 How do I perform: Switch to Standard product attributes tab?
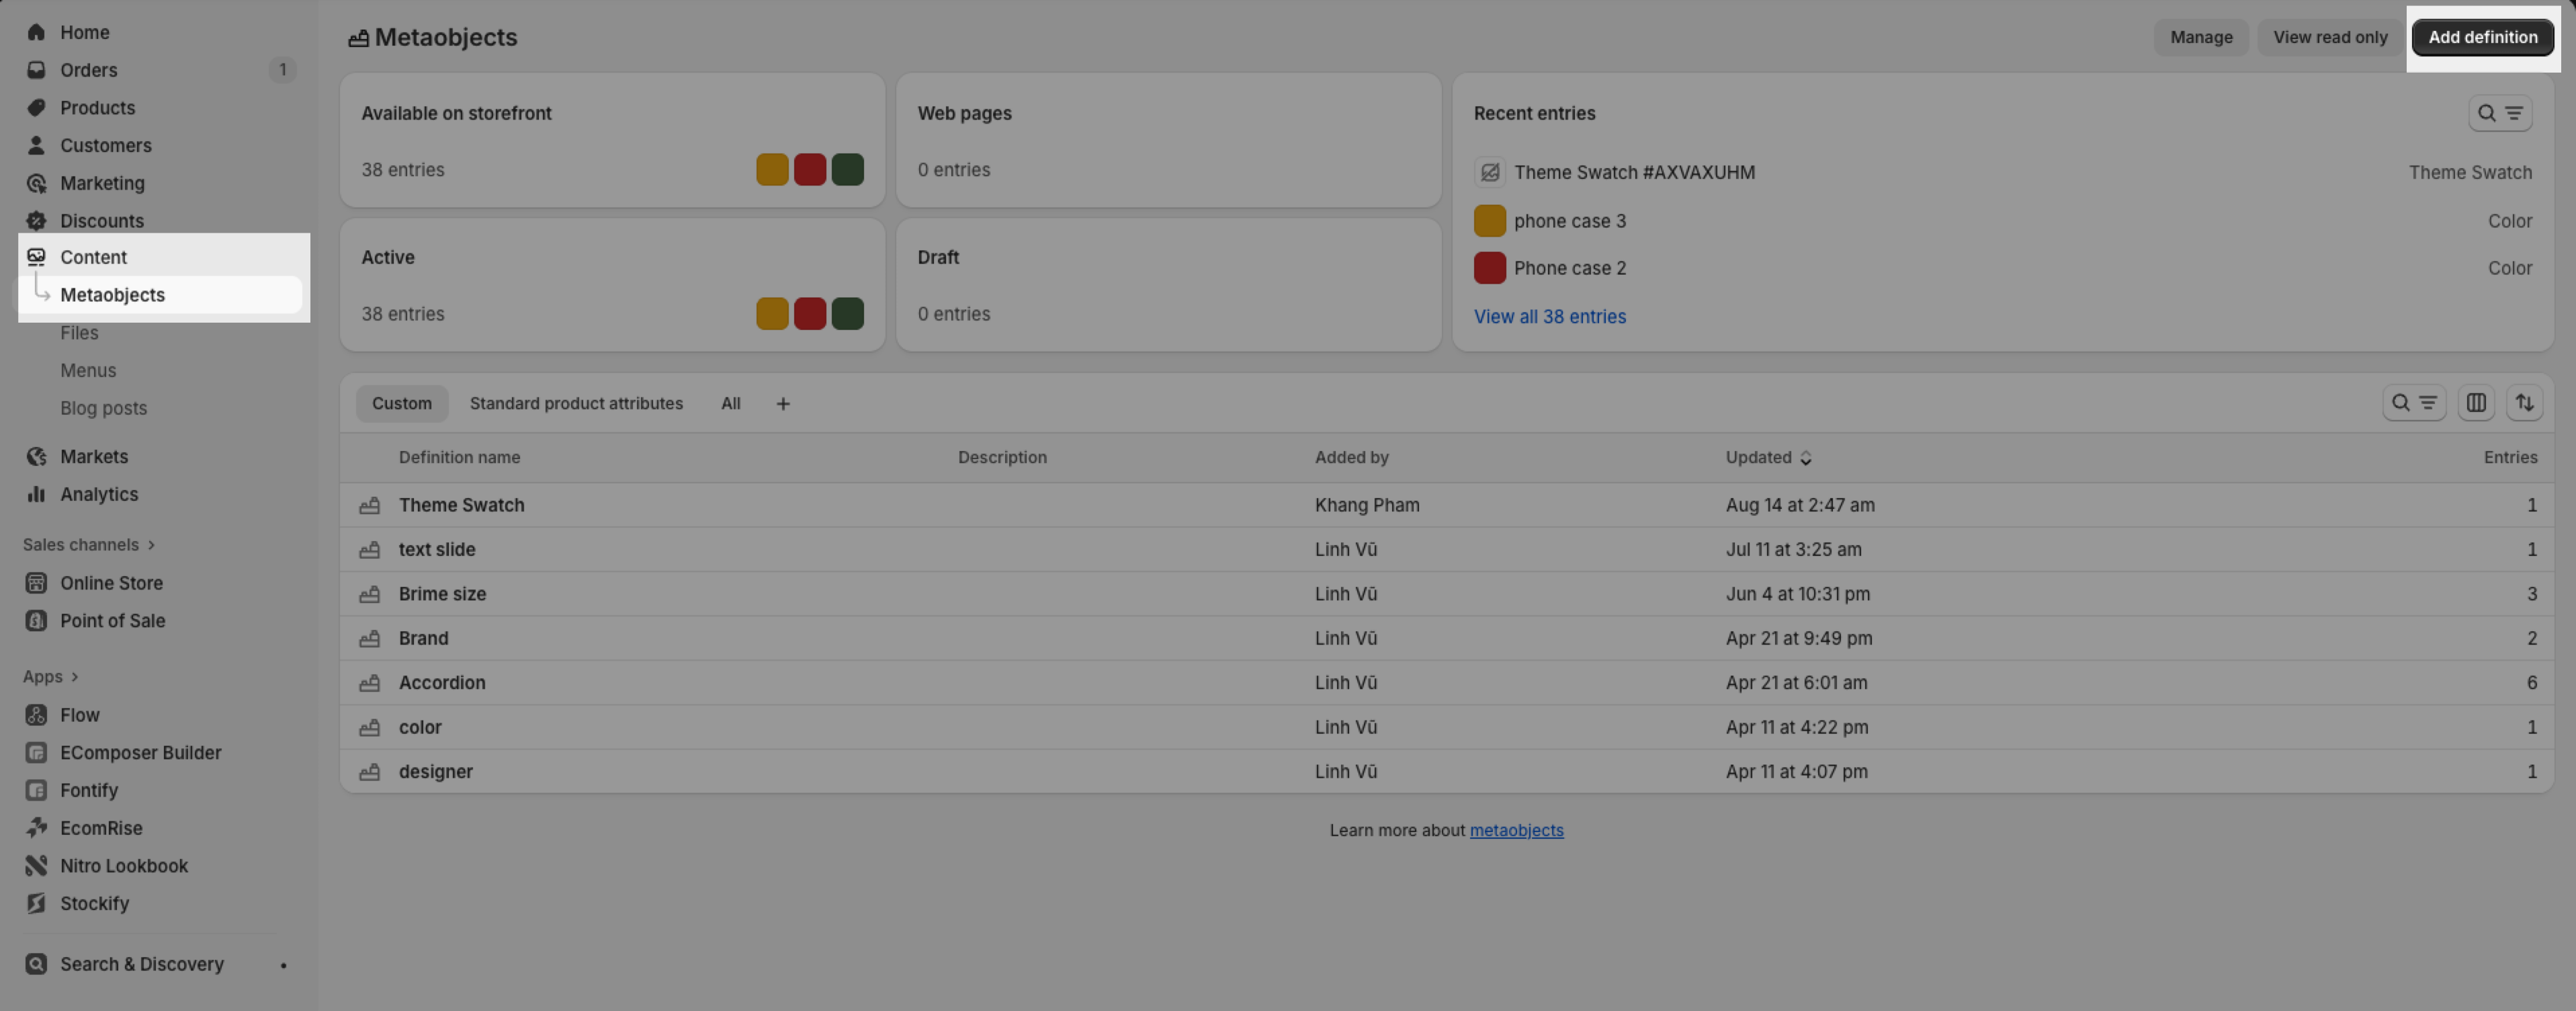coord(576,404)
